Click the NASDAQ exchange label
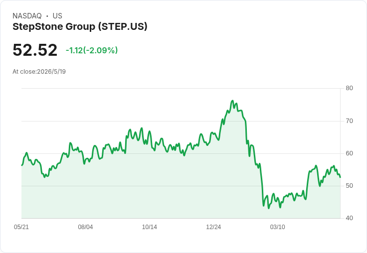This screenshot has width=367, height=253. point(27,16)
